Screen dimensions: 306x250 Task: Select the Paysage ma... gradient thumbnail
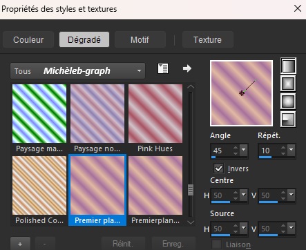[39, 113]
